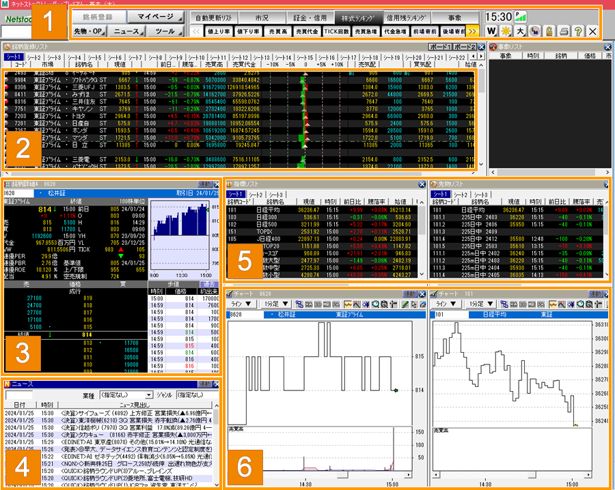Click the news keyword search input field
This screenshot has height=490, width=615.
point(19,395)
